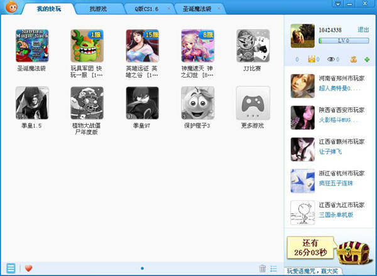Toggle the blue menu list button
The height and width of the screenshot is (276, 377).
[11, 268]
